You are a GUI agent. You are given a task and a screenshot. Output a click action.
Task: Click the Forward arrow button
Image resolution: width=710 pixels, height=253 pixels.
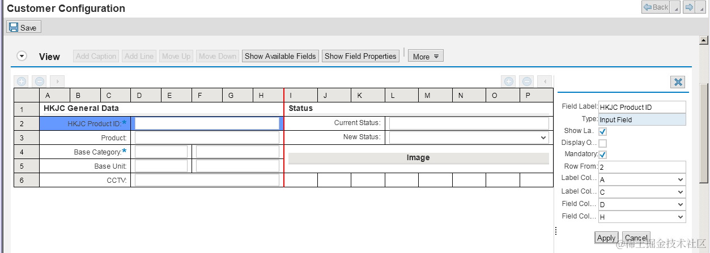coord(689,7)
